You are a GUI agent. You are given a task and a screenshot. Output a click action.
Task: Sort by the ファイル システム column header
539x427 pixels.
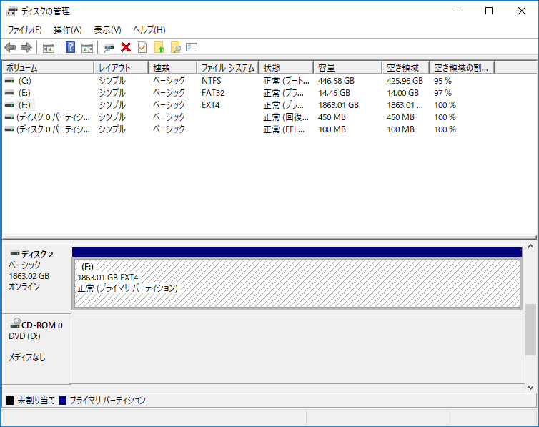click(x=228, y=67)
